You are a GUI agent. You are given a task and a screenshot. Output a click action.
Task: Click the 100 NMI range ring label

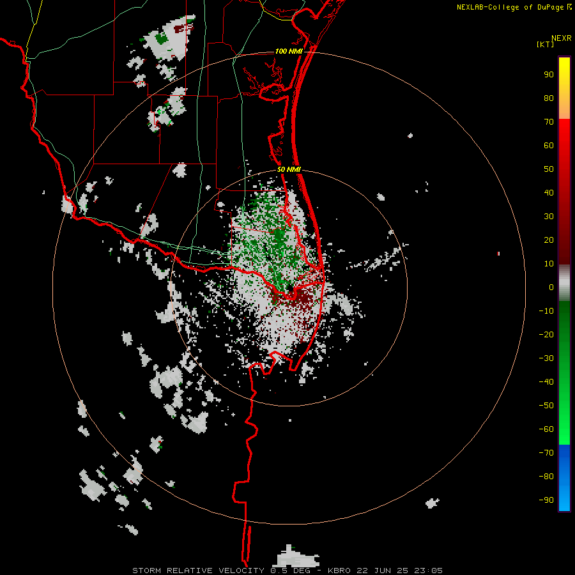point(289,51)
